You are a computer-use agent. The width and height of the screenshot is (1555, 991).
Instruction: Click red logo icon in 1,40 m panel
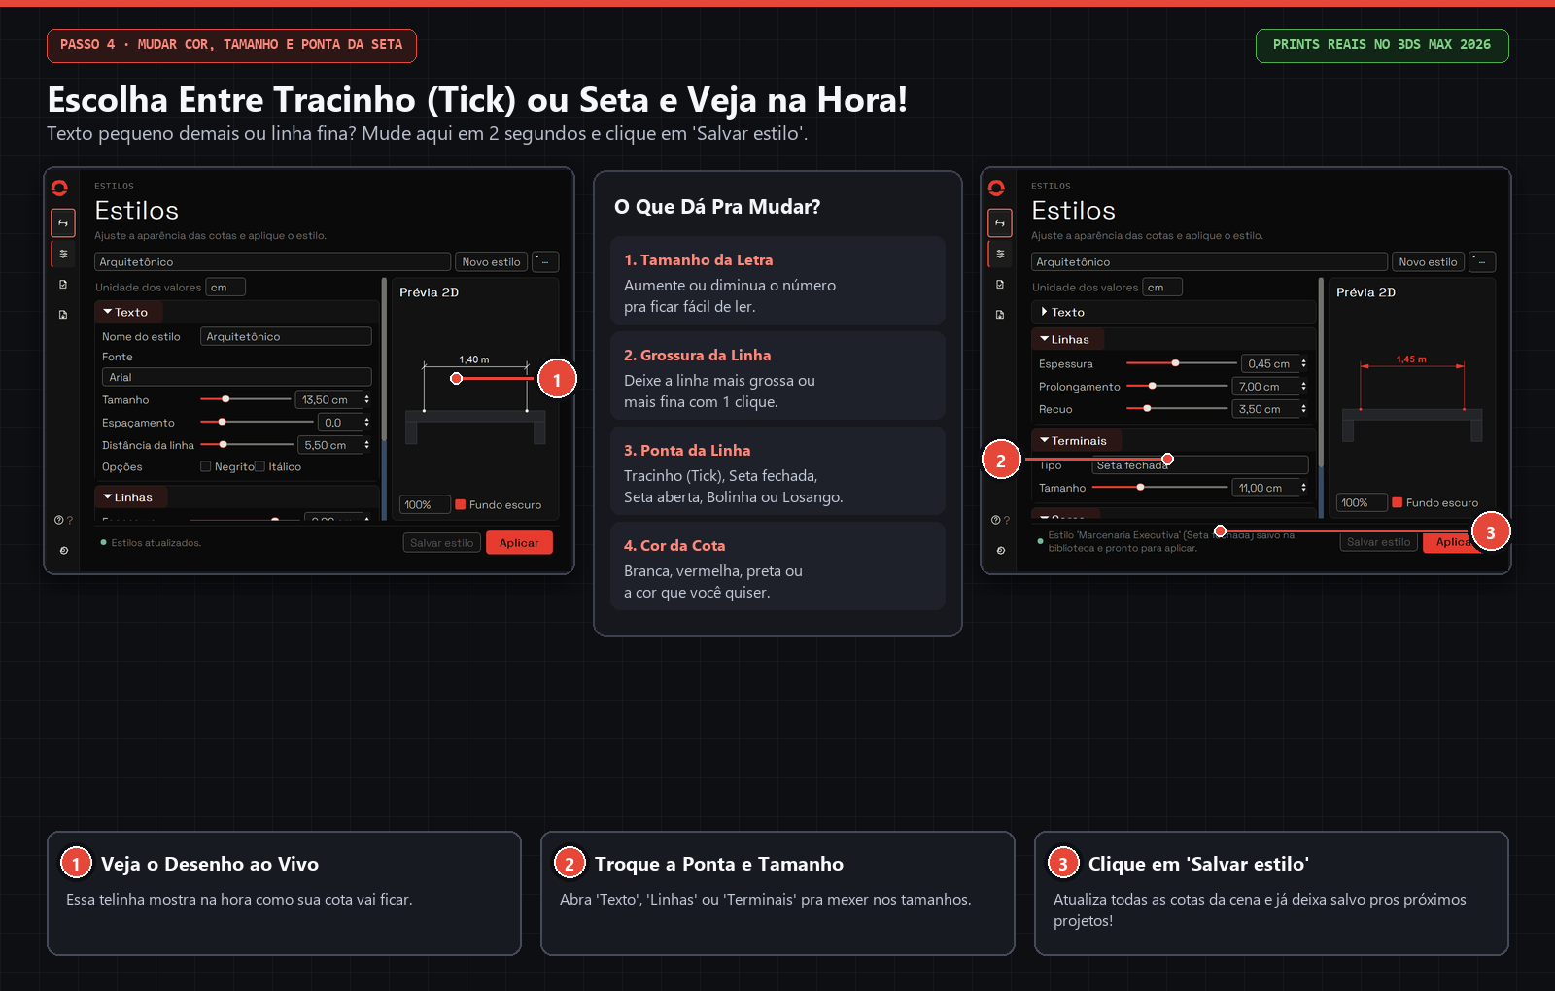pos(59,188)
